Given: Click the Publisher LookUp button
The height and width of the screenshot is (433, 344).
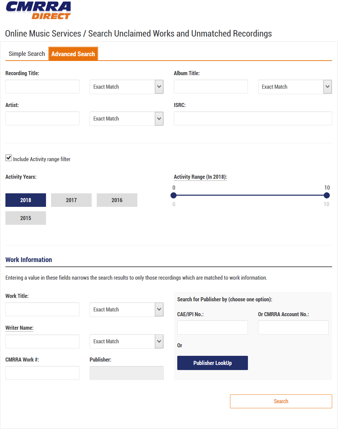Looking at the screenshot, I should tap(212, 363).
